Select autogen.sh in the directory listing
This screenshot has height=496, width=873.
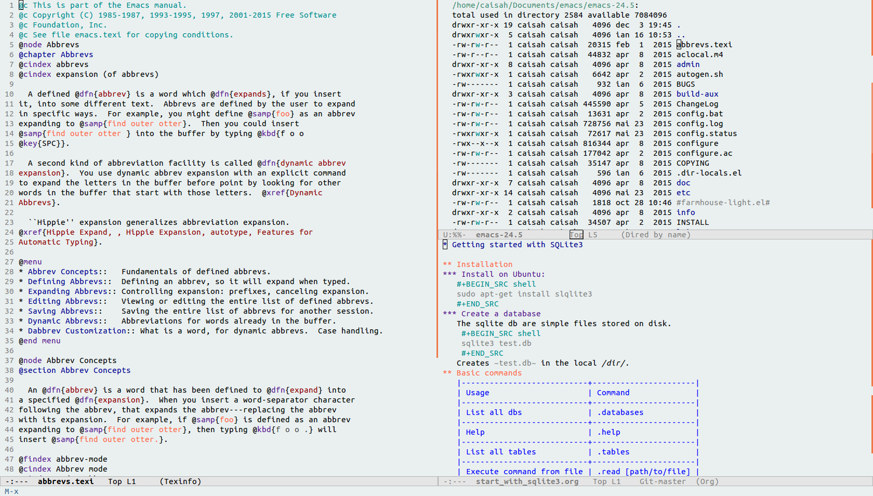coord(699,74)
